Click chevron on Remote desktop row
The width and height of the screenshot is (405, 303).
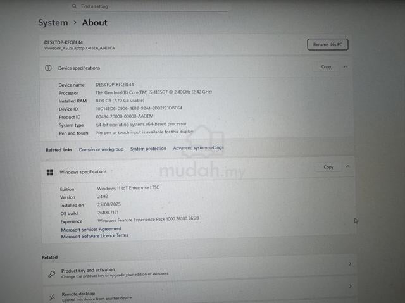[351, 286]
